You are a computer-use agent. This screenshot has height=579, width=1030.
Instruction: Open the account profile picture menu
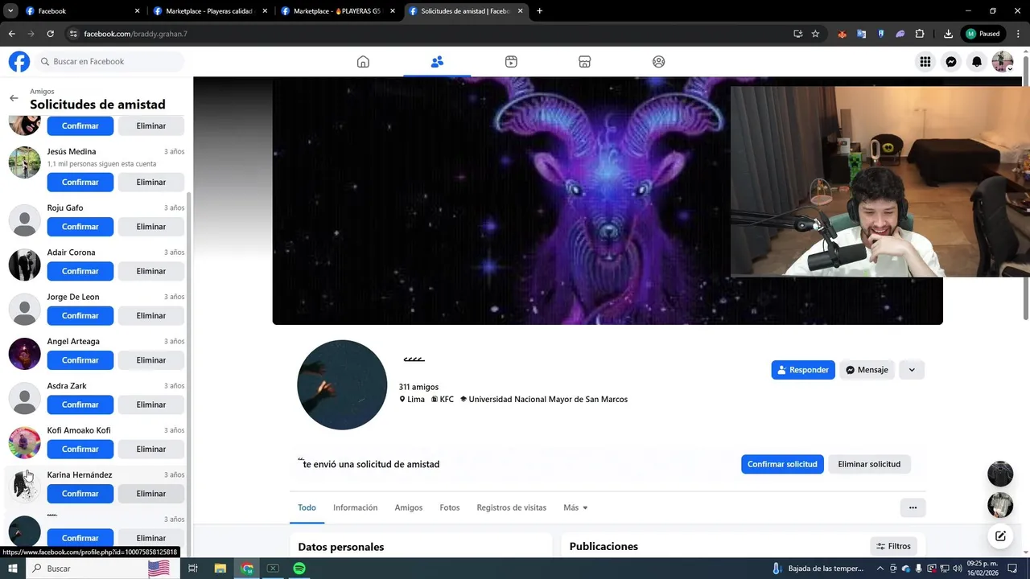[x=1003, y=62]
